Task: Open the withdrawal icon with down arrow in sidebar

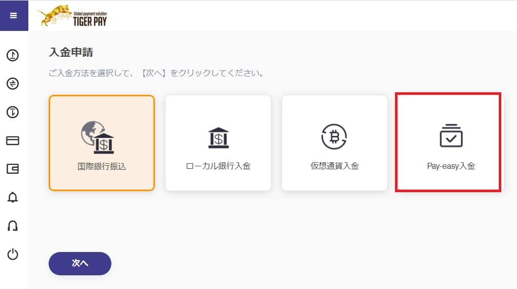Action: coord(13,112)
